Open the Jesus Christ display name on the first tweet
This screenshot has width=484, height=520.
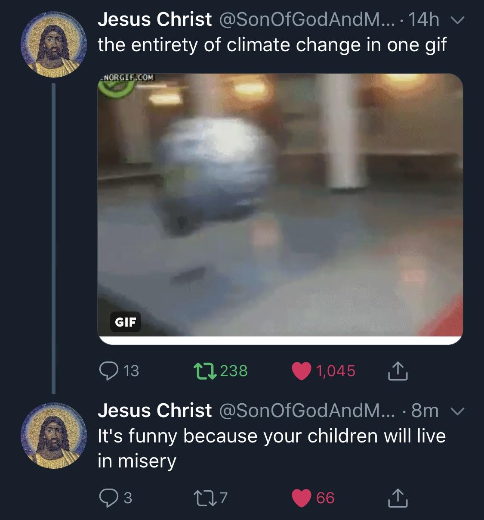(155, 19)
